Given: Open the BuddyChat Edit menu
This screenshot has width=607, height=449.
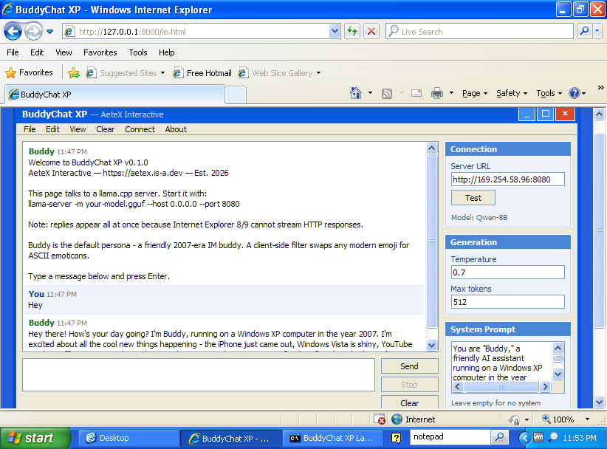Looking at the screenshot, I should pos(52,129).
